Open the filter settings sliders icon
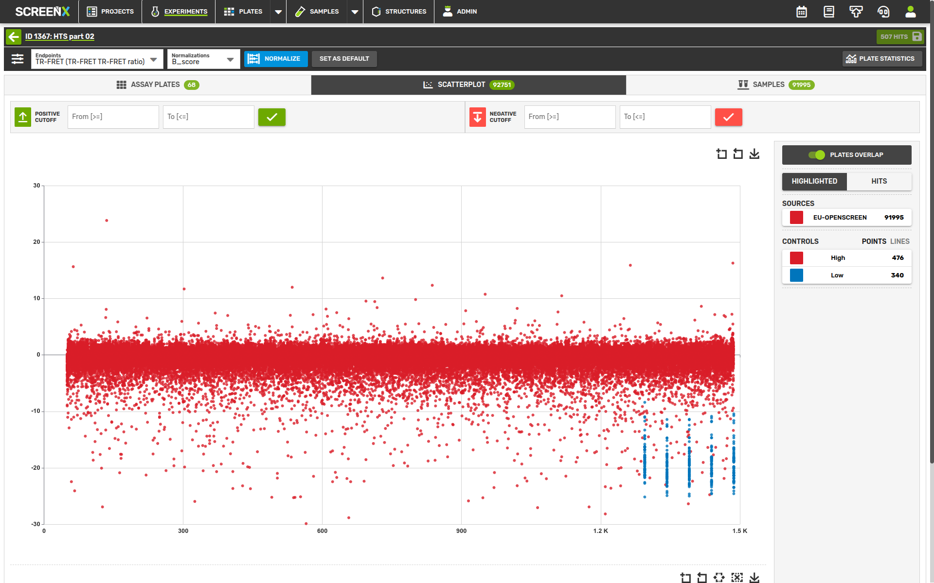Image resolution: width=934 pixels, height=583 pixels. (x=18, y=59)
